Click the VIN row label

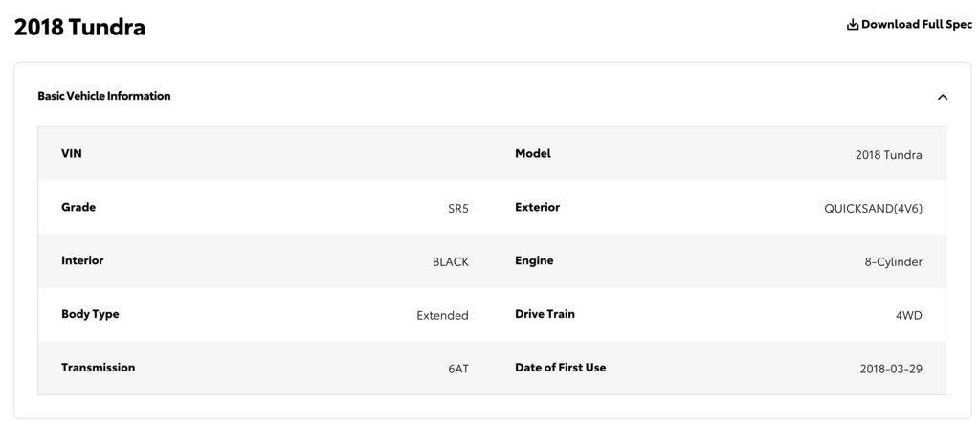pyautogui.click(x=71, y=153)
